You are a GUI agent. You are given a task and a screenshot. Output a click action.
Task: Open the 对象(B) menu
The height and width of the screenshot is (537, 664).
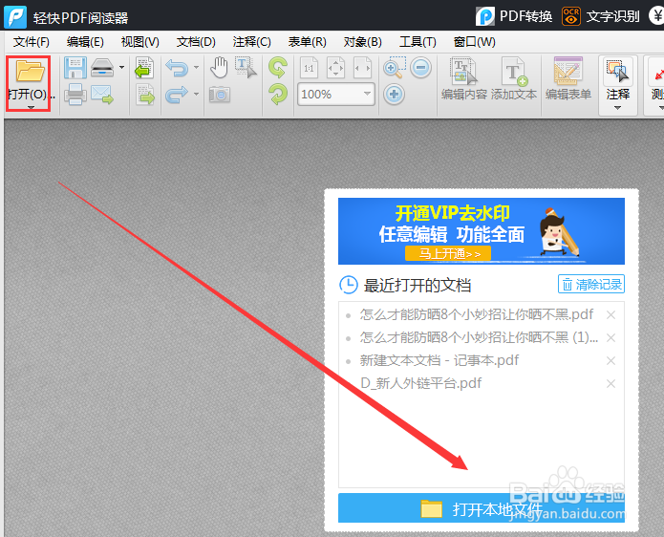click(x=363, y=42)
